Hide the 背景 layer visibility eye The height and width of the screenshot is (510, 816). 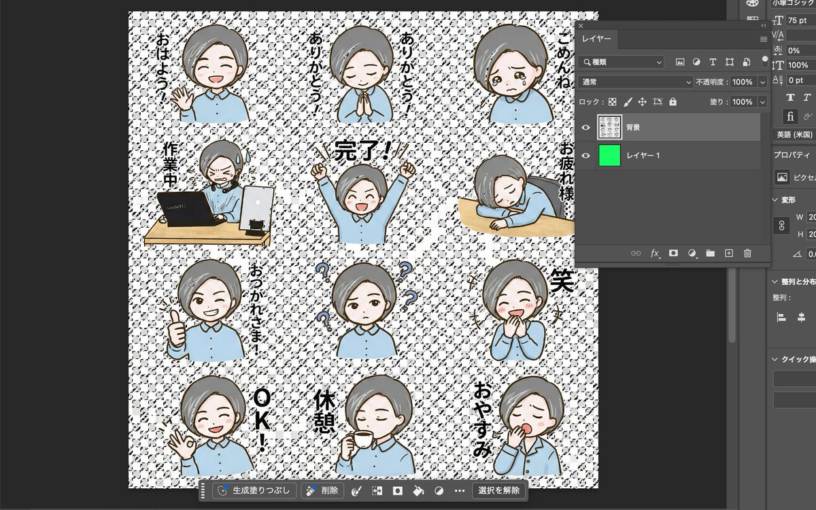click(585, 127)
